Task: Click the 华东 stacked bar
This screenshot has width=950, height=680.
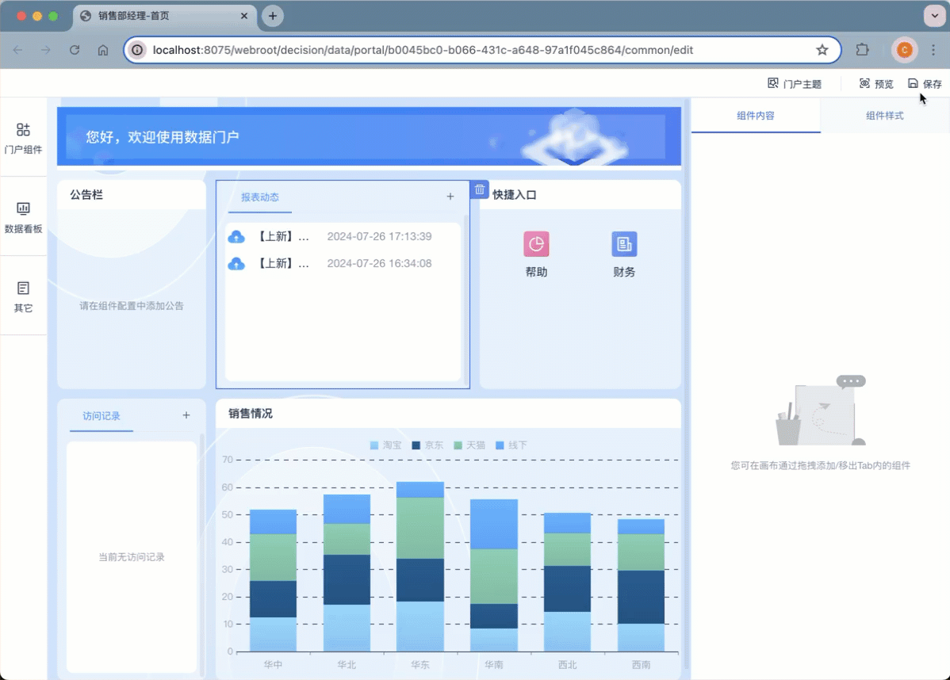Action: (x=419, y=566)
